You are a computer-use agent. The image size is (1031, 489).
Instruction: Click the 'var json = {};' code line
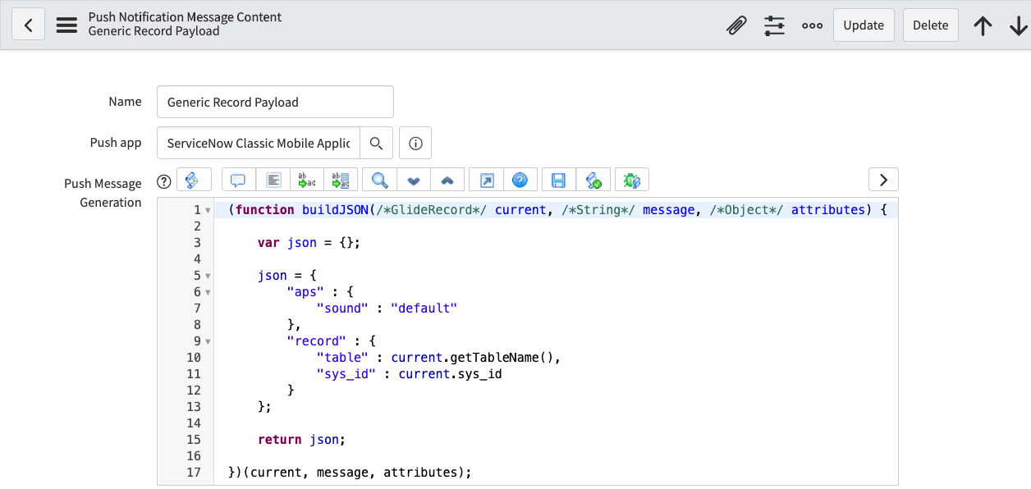309,243
